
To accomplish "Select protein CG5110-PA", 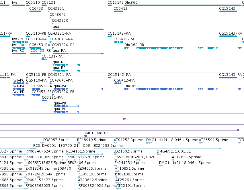I will point(27,83).
